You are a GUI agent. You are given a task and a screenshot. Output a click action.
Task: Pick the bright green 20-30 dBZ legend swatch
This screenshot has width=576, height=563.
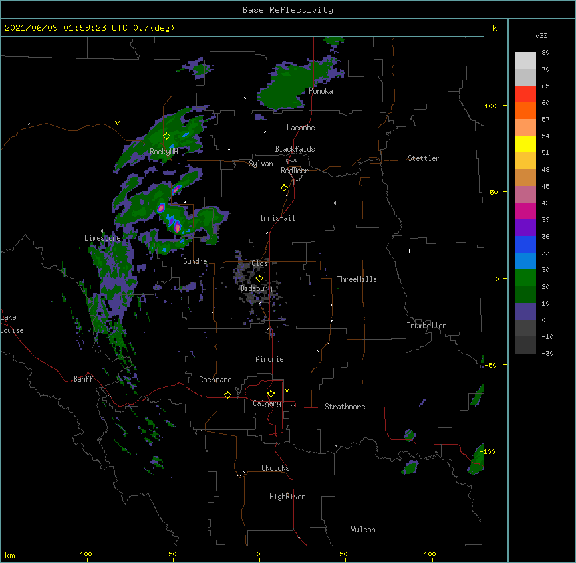(525, 278)
